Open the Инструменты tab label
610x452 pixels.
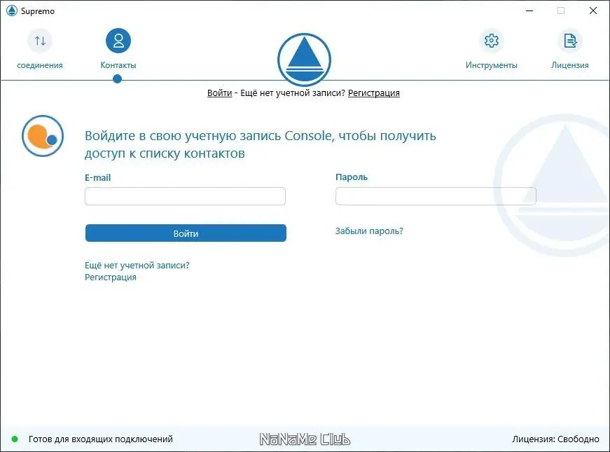(x=492, y=65)
